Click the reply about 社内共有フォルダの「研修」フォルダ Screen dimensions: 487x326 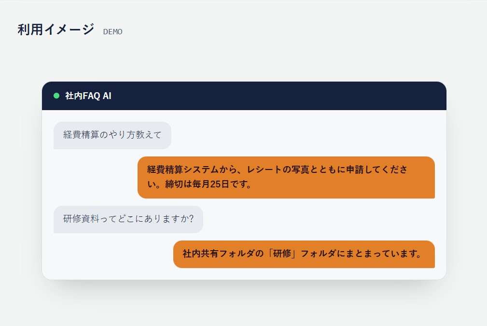click(304, 254)
